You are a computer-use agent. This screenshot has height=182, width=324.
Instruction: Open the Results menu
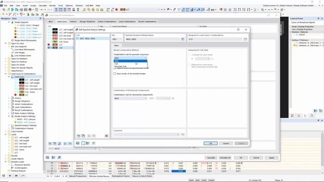click(53, 6)
